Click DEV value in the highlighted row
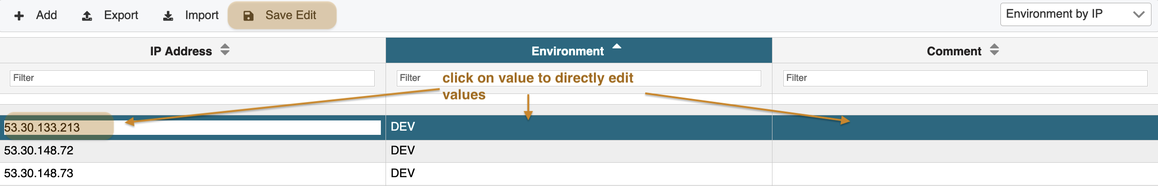Viewport: 1158px width, 186px height. (x=403, y=127)
